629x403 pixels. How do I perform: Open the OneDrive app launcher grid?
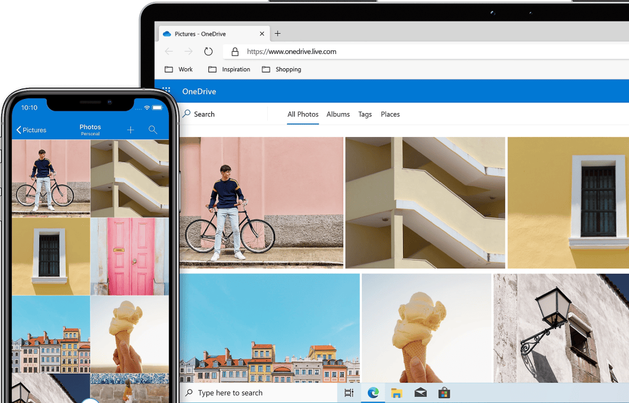click(166, 92)
